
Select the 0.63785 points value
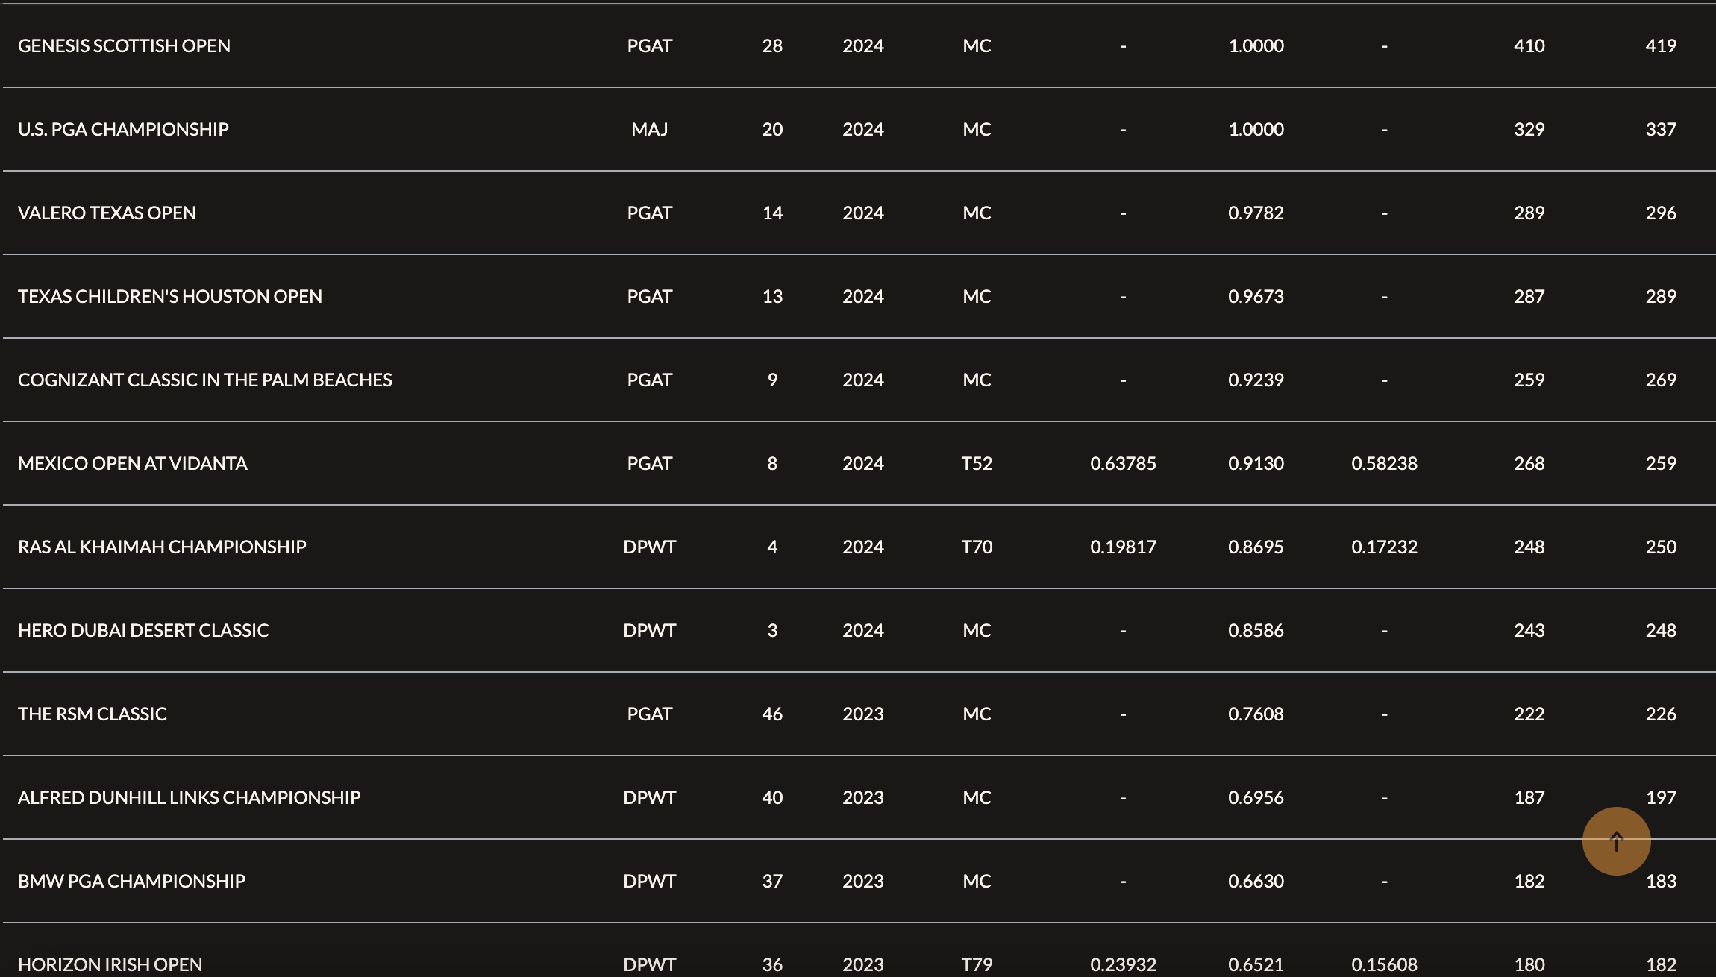click(x=1123, y=463)
